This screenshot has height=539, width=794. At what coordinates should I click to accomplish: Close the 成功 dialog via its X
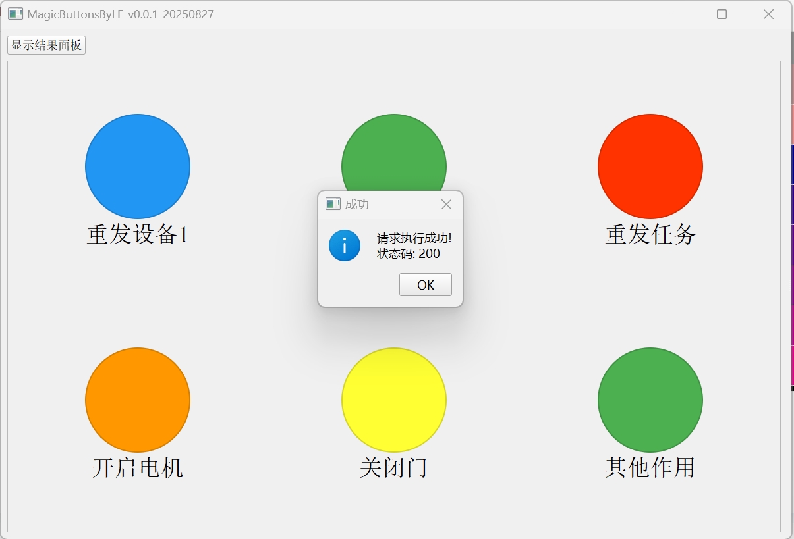click(446, 204)
